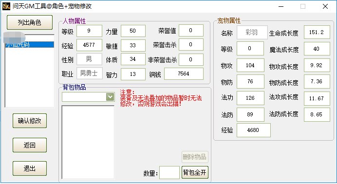The image size is (337, 184).
Task: Click the backpack items list box
Action: click(x=88, y=142)
